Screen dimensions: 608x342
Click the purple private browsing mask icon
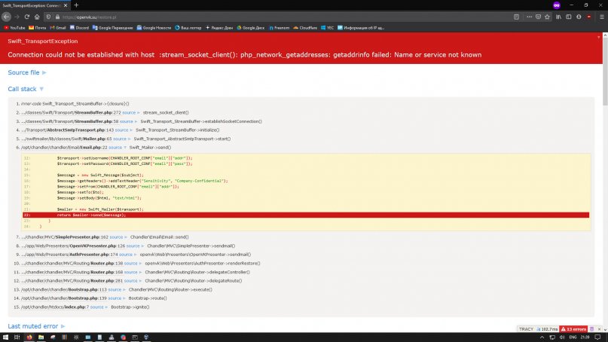pyautogui.click(x=557, y=5)
